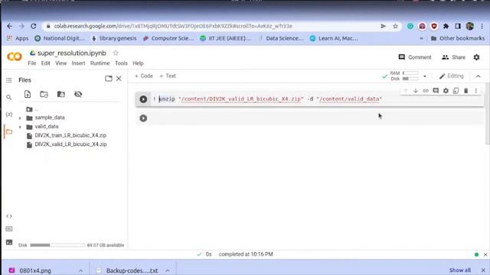Open Other bookmarks folder
The image size is (490, 275).
(458, 39)
